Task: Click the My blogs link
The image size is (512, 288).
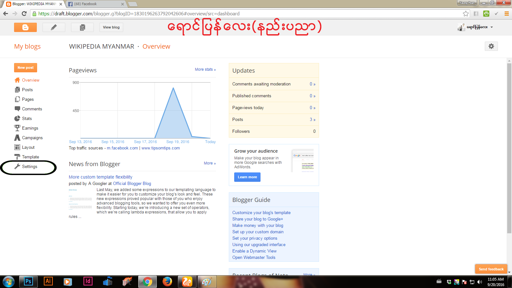Action: [x=27, y=46]
